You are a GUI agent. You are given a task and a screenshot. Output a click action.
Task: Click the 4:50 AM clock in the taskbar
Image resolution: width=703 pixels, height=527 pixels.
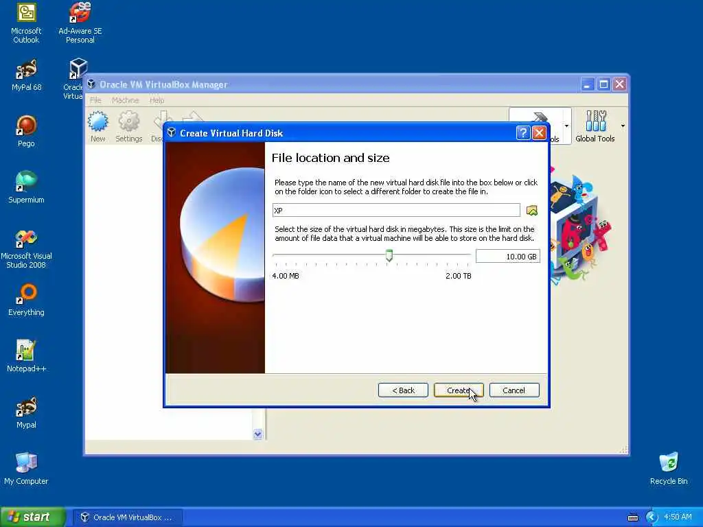click(678, 517)
